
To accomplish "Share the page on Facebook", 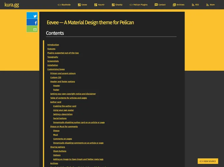I will (32, 22).
